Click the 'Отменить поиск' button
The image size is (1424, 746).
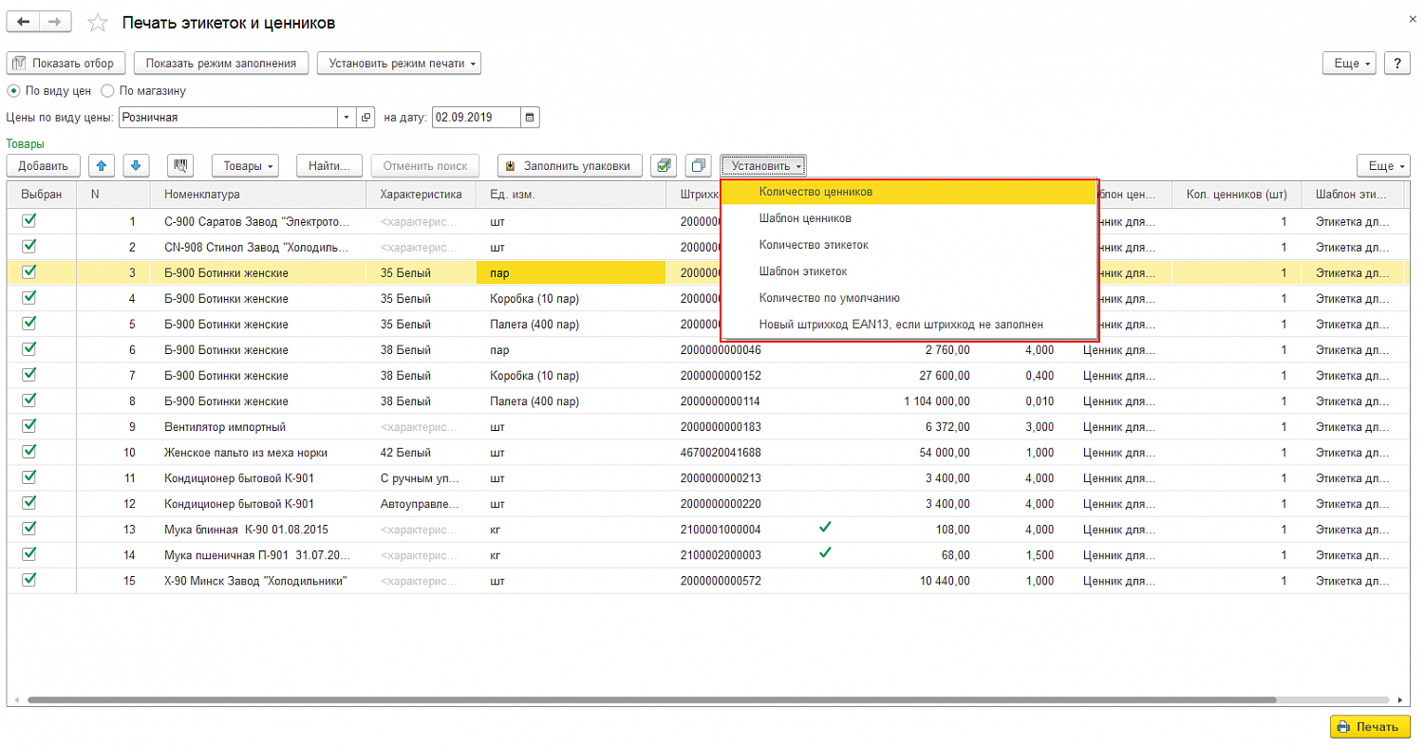[x=425, y=165]
